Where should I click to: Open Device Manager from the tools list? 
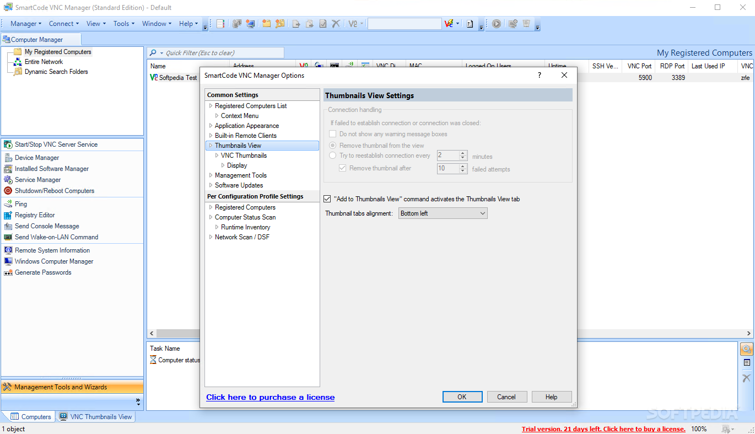pos(37,158)
